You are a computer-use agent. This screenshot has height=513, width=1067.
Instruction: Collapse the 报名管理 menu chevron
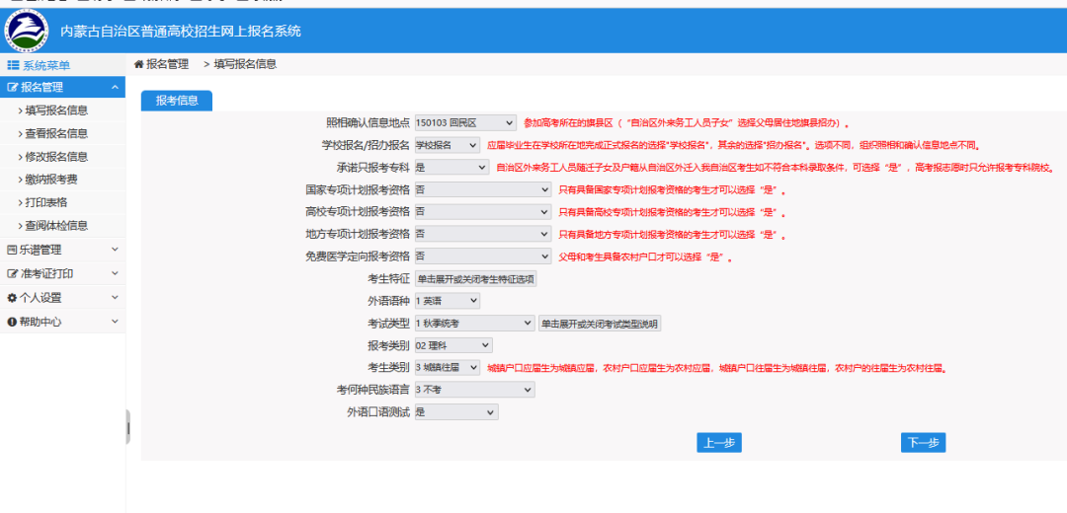(x=115, y=88)
